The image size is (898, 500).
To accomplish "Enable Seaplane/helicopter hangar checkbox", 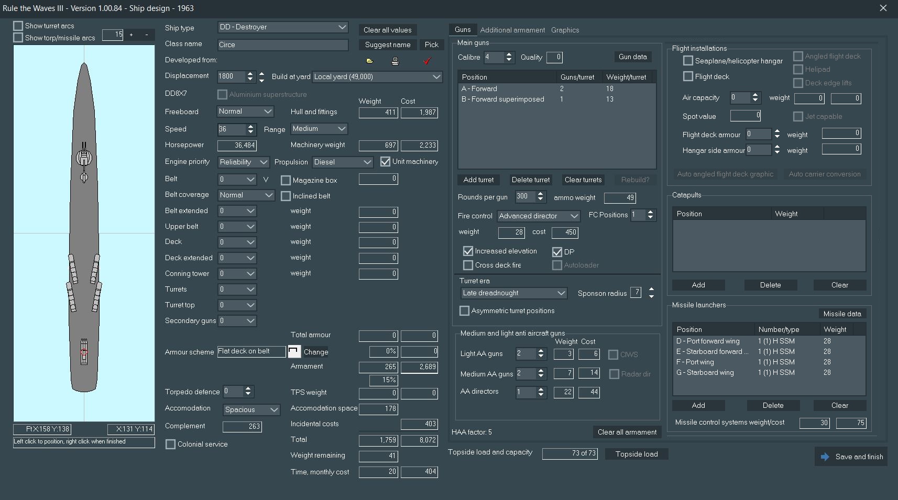I will [x=688, y=61].
